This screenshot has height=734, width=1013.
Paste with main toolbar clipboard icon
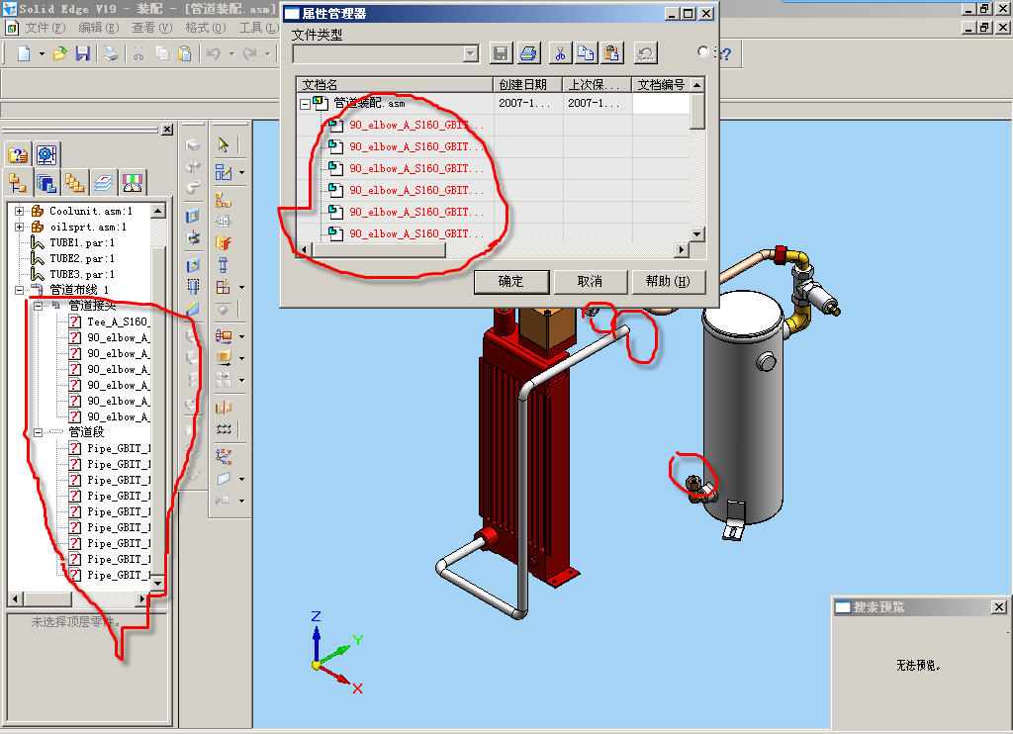click(185, 53)
